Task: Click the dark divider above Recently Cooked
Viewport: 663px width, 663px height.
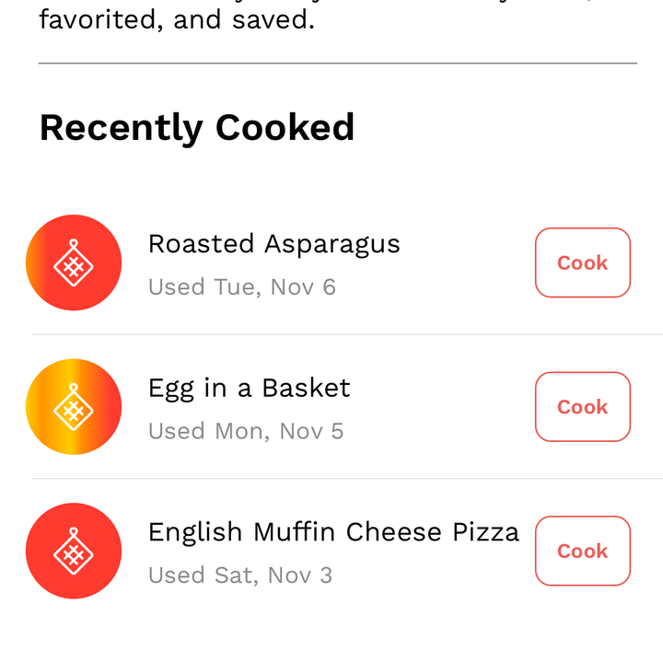Action: point(338,64)
